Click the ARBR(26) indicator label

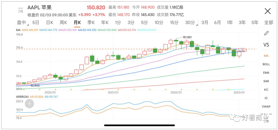22,97
